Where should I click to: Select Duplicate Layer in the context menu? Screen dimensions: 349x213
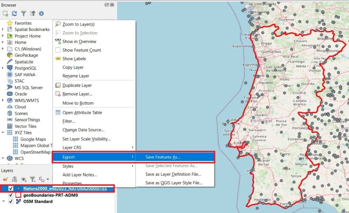(77, 85)
